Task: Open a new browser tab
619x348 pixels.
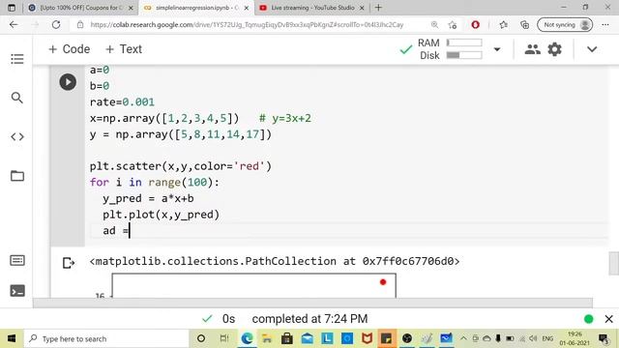Action: [x=378, y=8]
